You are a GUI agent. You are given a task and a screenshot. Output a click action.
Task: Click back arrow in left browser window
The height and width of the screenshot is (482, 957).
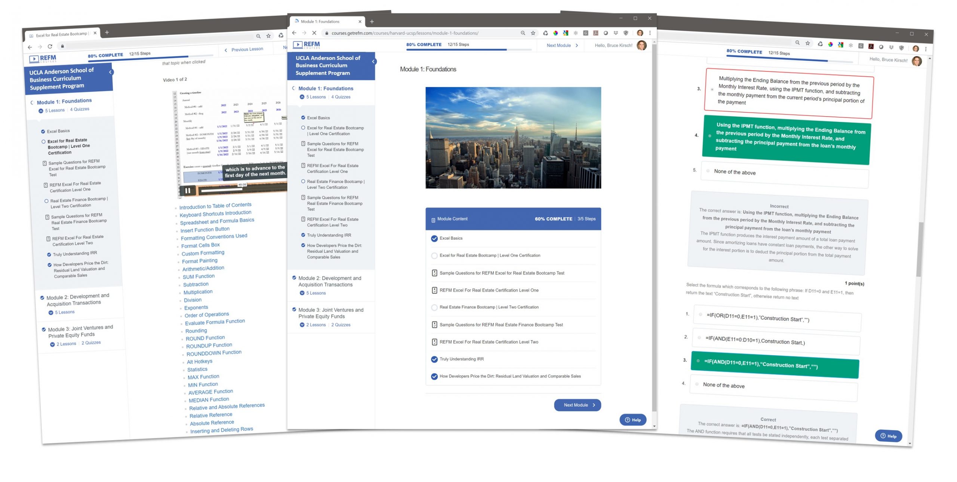click(x=30, y=47)
